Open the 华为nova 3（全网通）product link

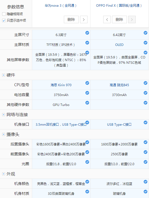61,6
